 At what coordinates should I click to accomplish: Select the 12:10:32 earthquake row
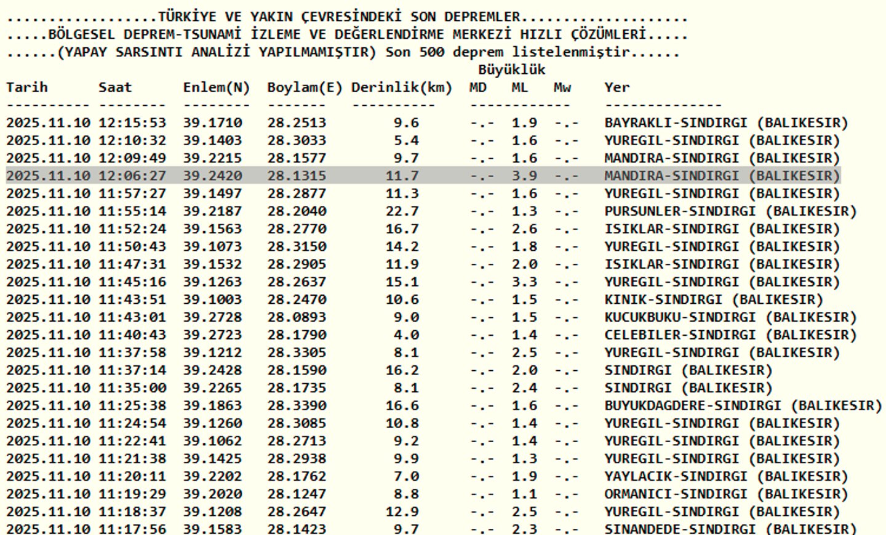pos(423,141)
